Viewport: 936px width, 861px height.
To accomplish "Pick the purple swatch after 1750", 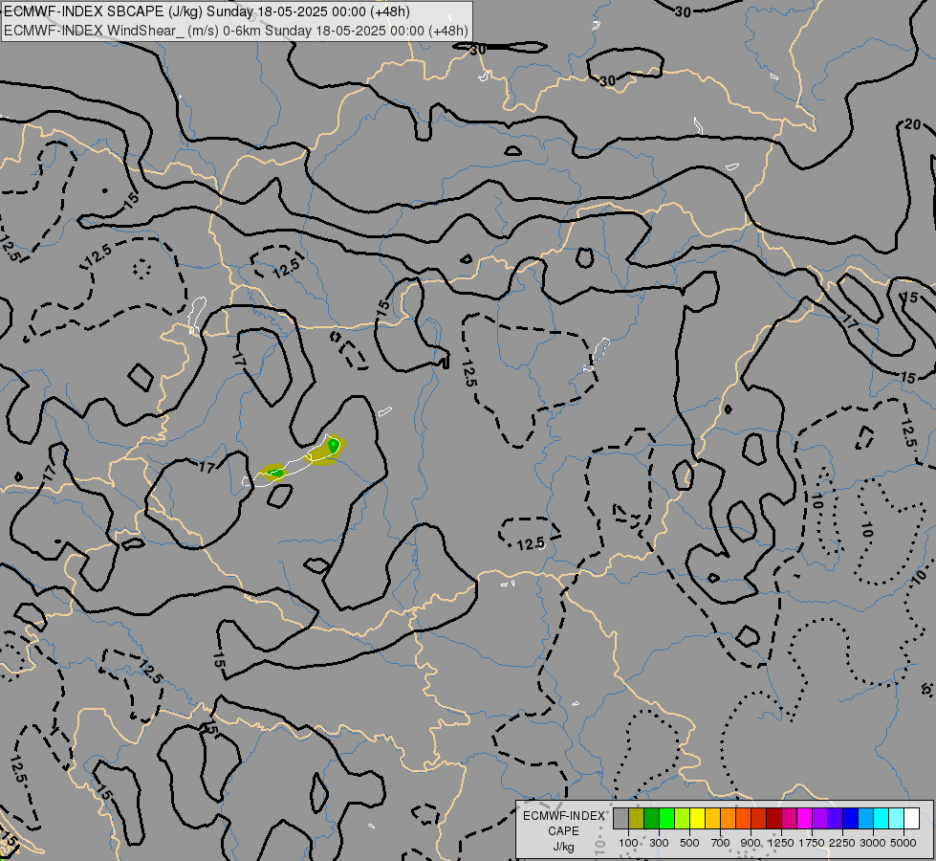I will (x=819, y=818).
